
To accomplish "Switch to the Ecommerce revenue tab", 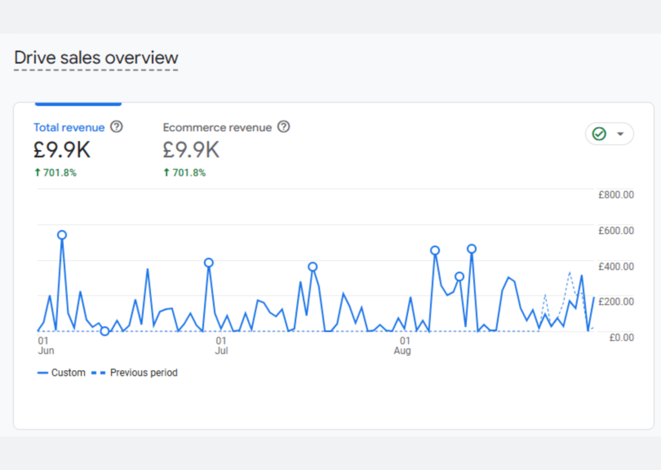I will [x=217, y=128].
